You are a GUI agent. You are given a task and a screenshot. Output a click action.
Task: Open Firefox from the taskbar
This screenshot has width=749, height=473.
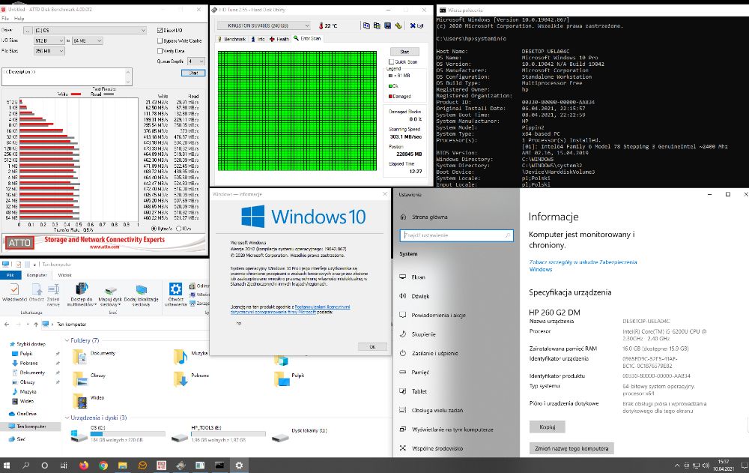coord(84,466)
